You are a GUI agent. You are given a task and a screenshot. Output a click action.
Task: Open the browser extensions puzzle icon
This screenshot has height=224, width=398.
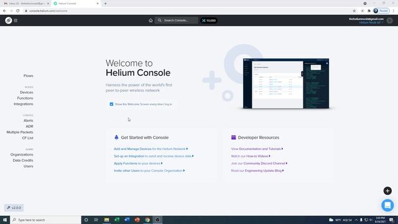[x=369, y=11]
